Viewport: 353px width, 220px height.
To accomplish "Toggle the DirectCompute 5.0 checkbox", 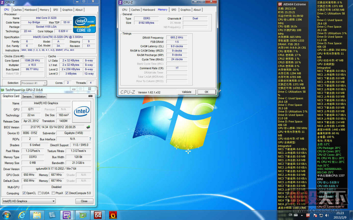I will 67,193.
